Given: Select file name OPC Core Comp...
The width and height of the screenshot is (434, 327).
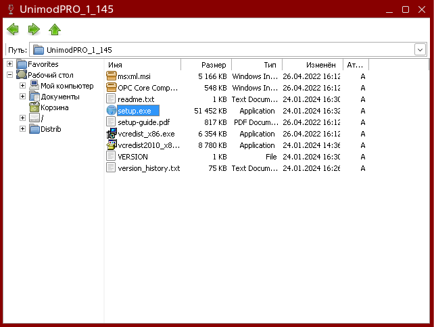Looking at the screenshot, I should click(x=148, y=88).
